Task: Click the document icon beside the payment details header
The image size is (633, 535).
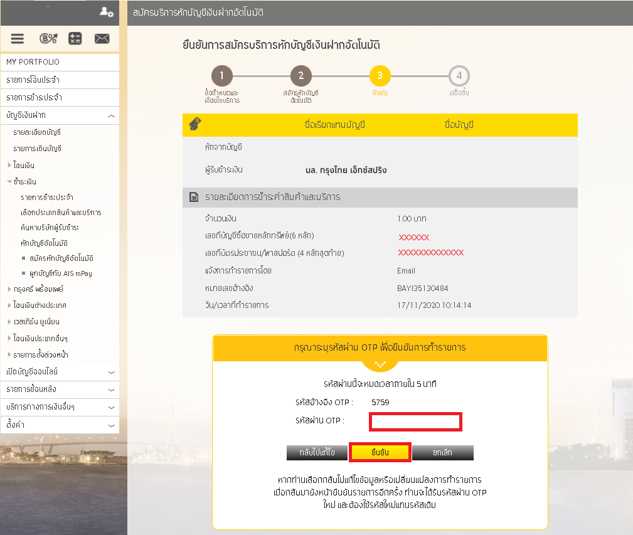Action: 195,197
